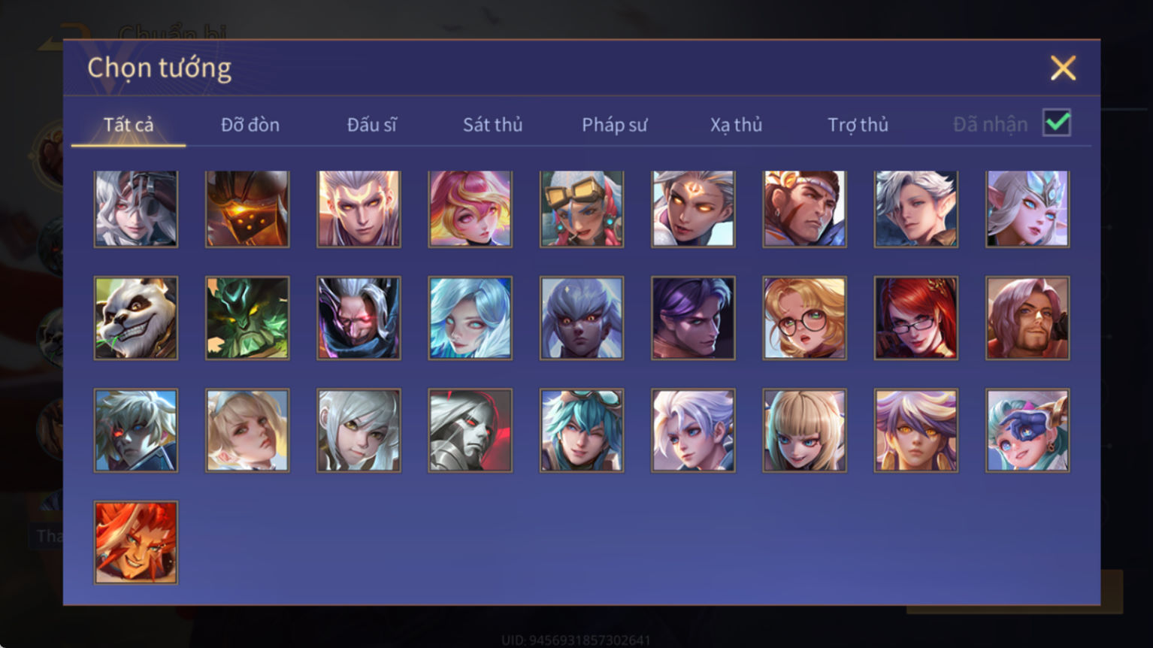
Task: View the Trợ thủ tab
Action: [x=858, y=125]
